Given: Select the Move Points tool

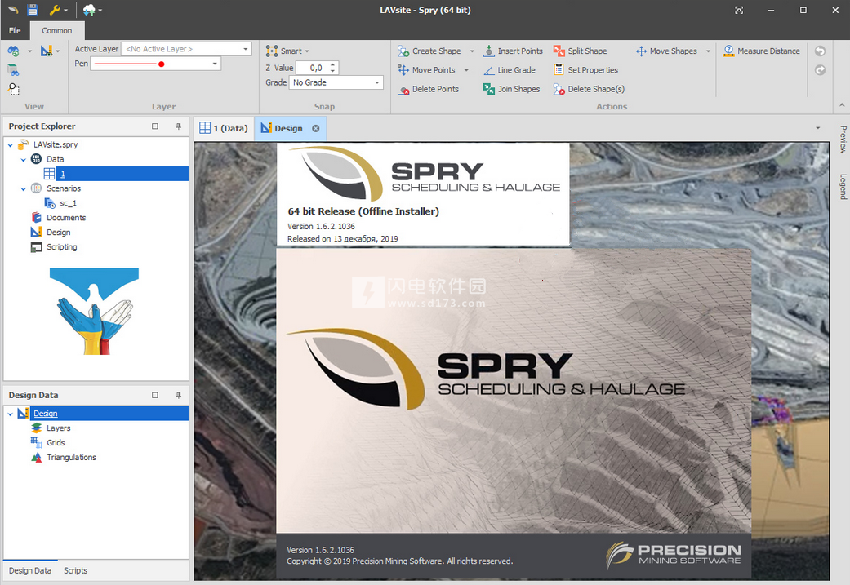Looking at the screenshot, I should 426,70.
